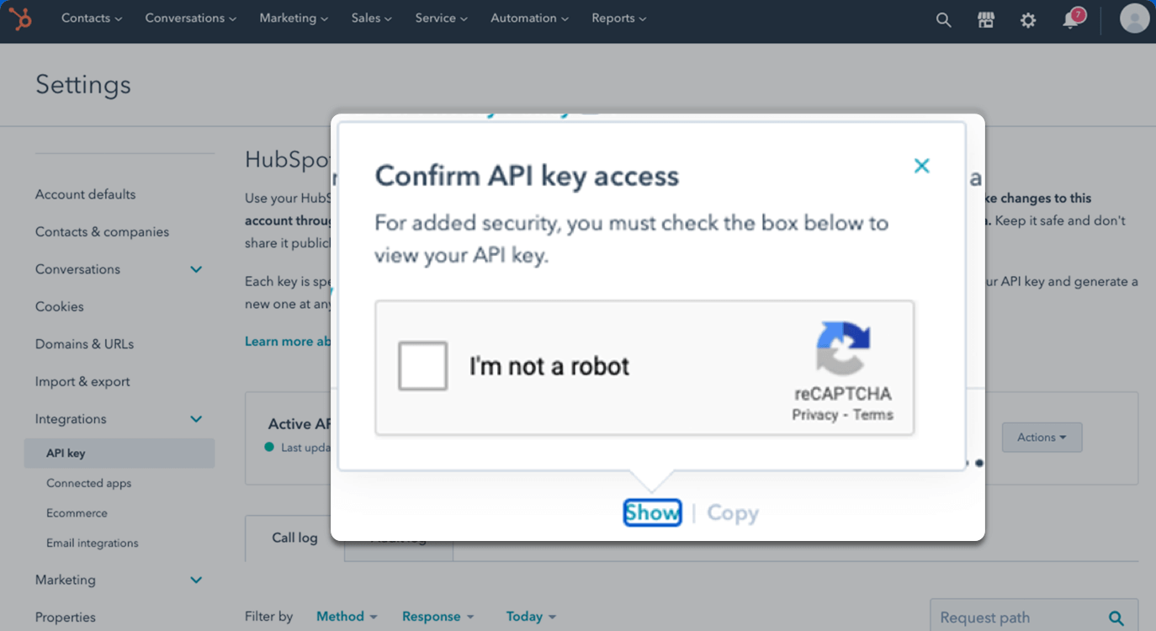Click the reCAPTCHA logo

[x=843, y=347]
